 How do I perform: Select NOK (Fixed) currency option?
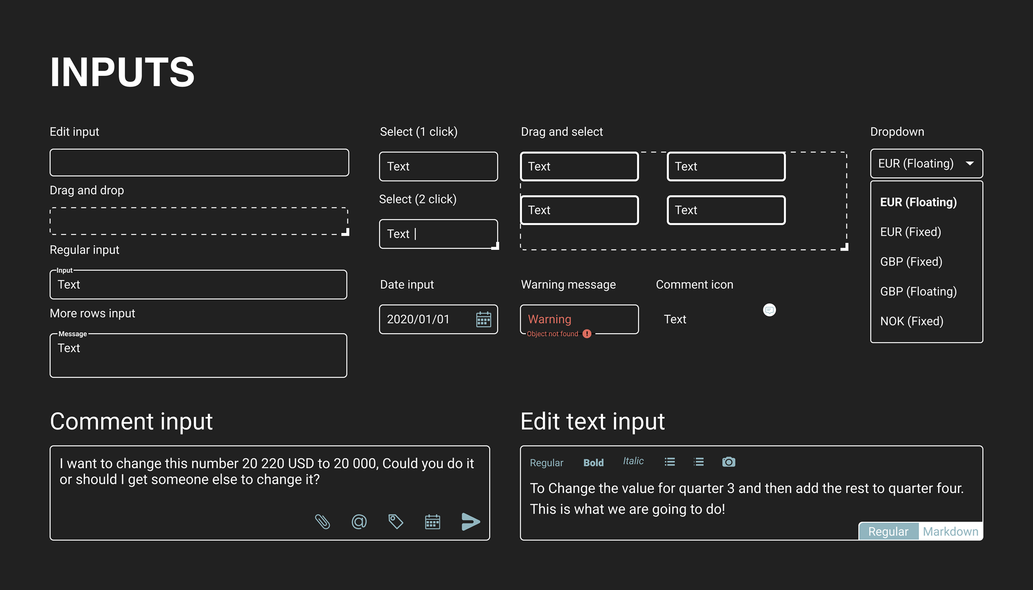pyautogui.click(x=911, y=321)
